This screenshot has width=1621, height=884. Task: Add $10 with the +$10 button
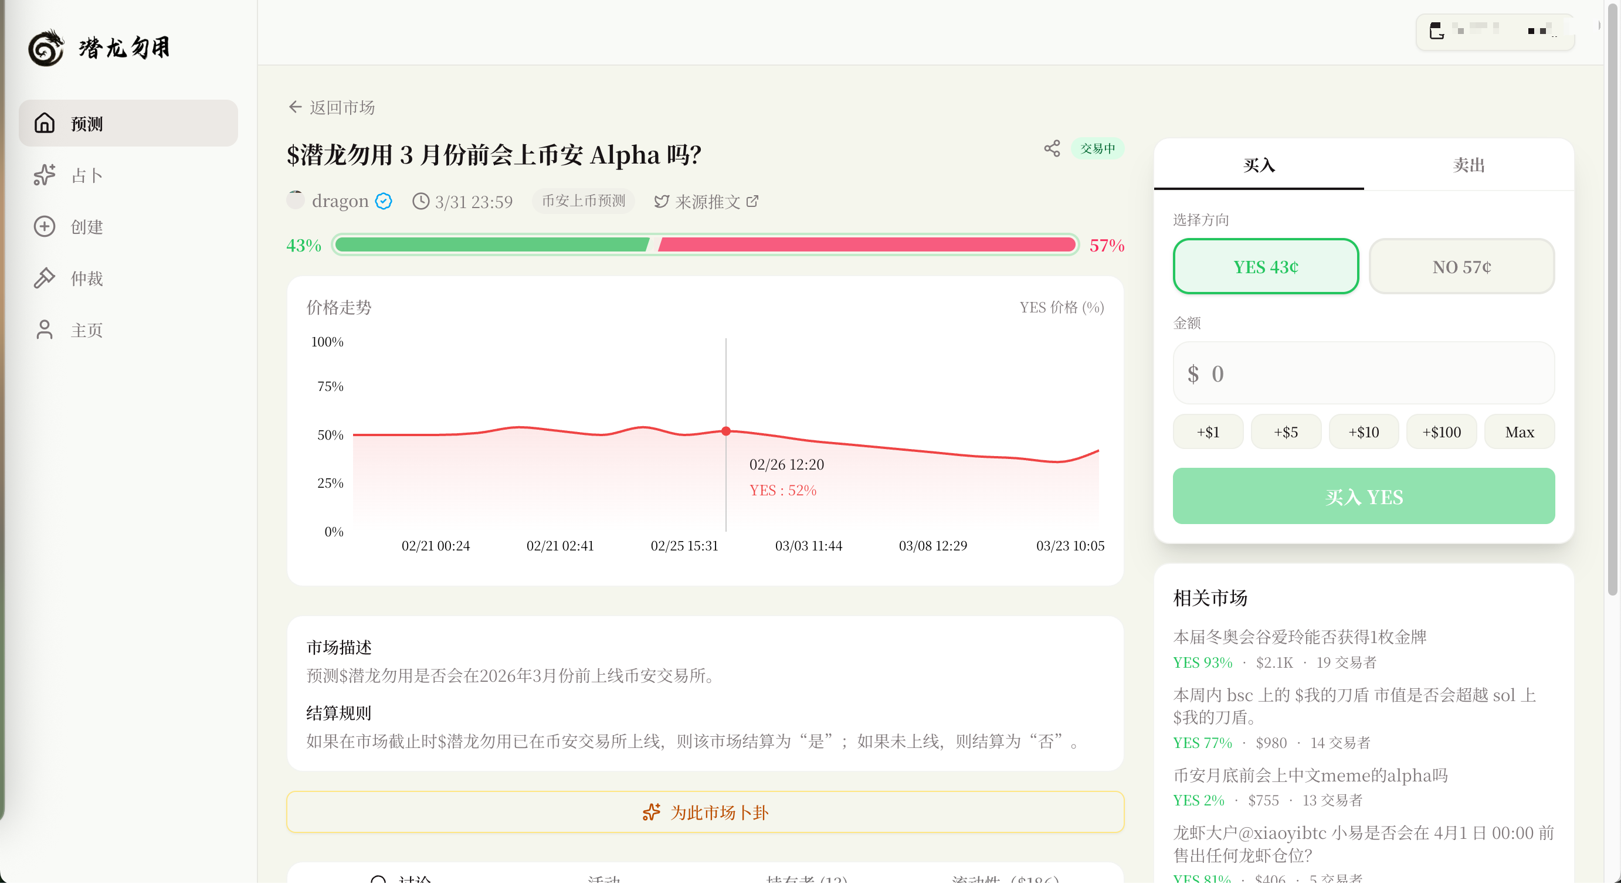(1363, 431)
